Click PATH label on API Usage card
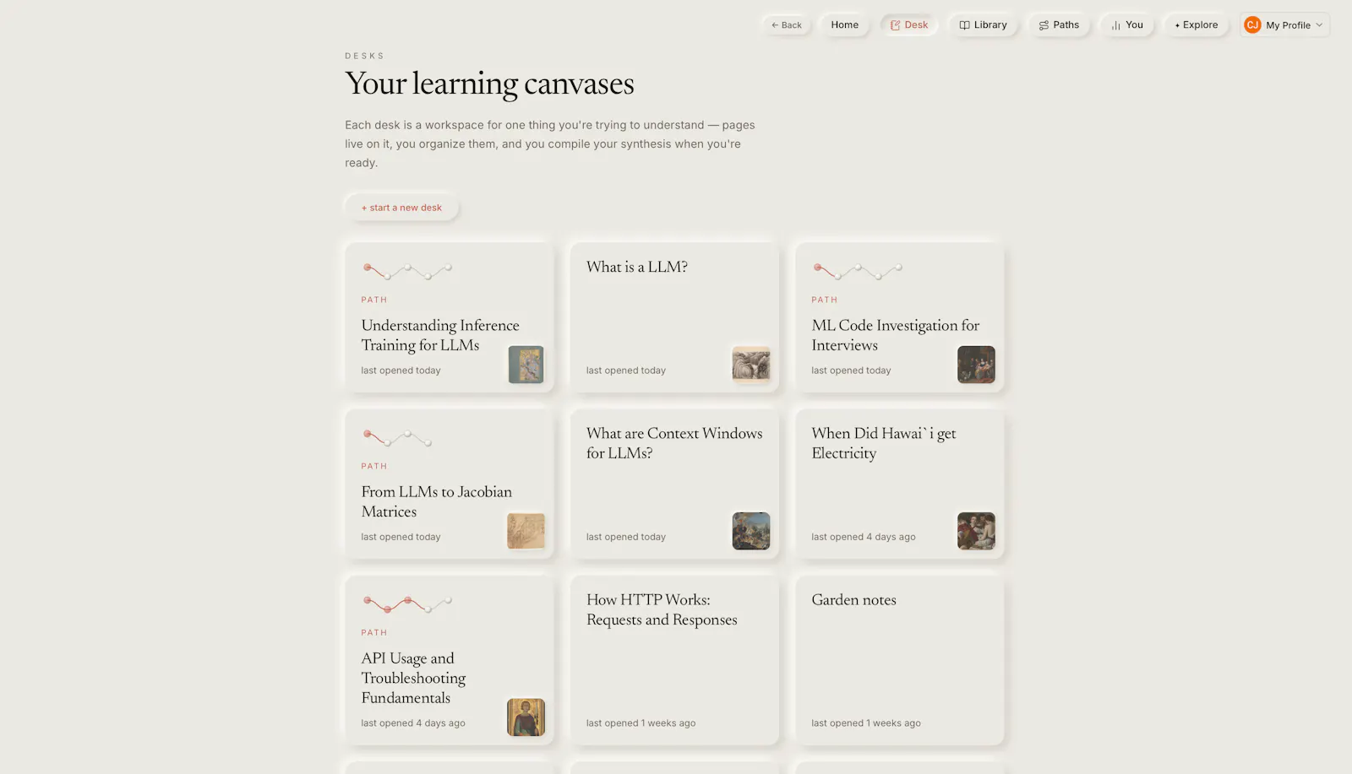Viewport: 1352px width, 774px height. (374, 632)
